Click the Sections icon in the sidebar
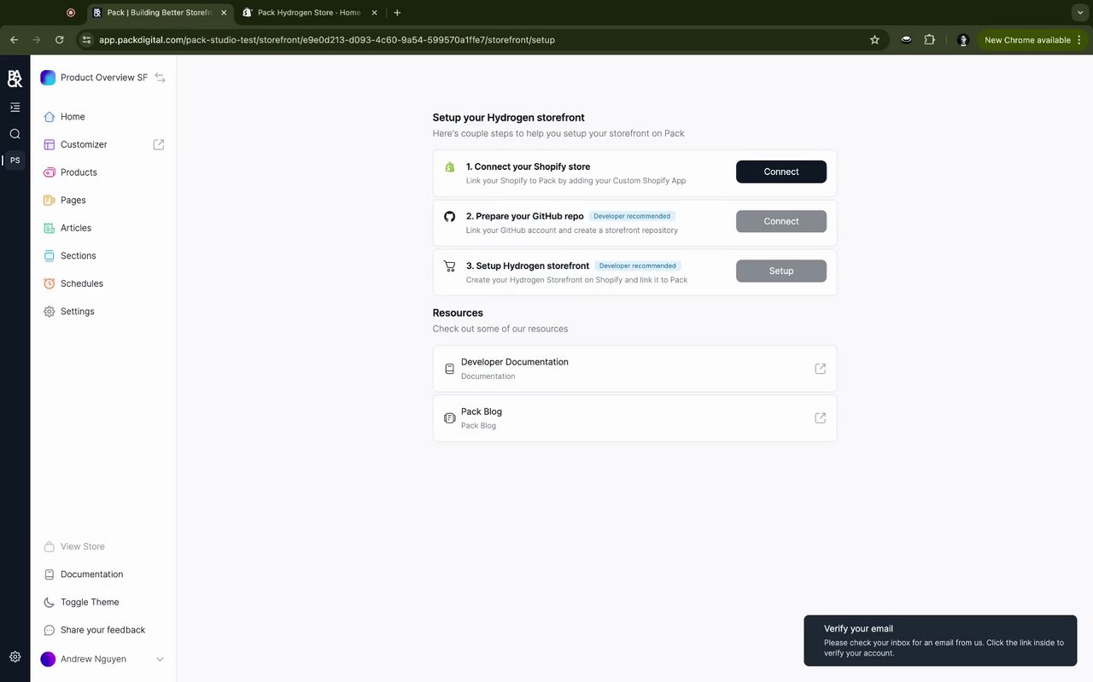The image size is (1093, 682). tap(50, 256)
